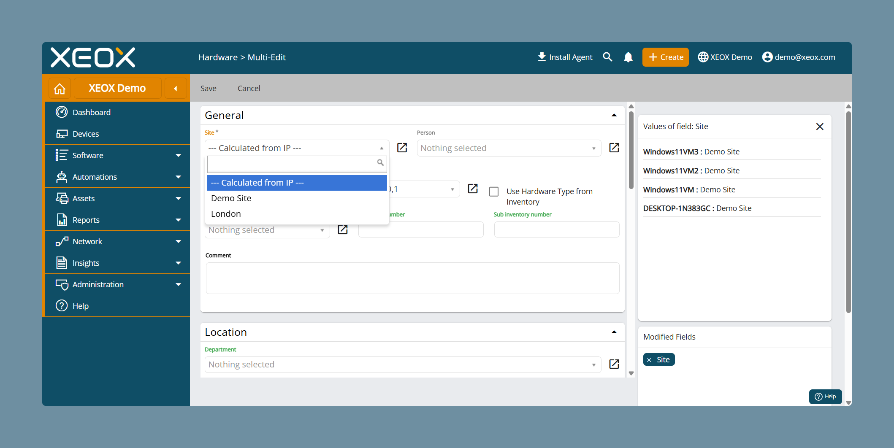Expand the Software sidebar menu
Viewport: 894px width, 448px height.
tap(117, 155)
